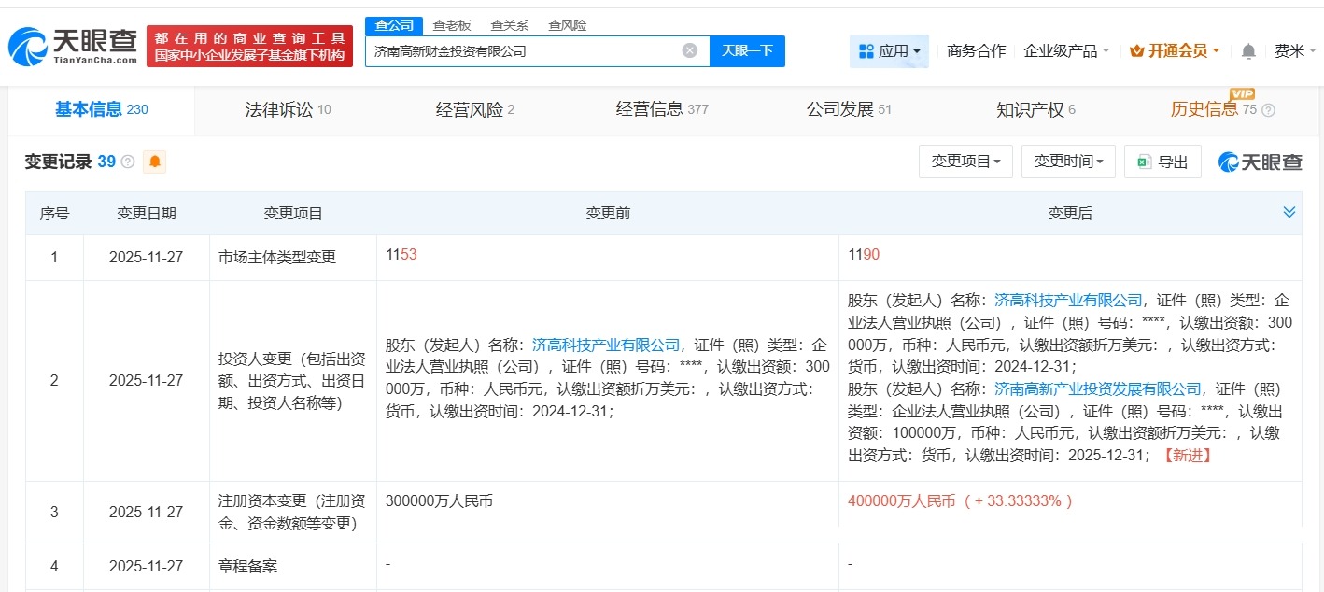Clear the search box via the × icon
1324x592 pixels.
[x=689, y=51]
